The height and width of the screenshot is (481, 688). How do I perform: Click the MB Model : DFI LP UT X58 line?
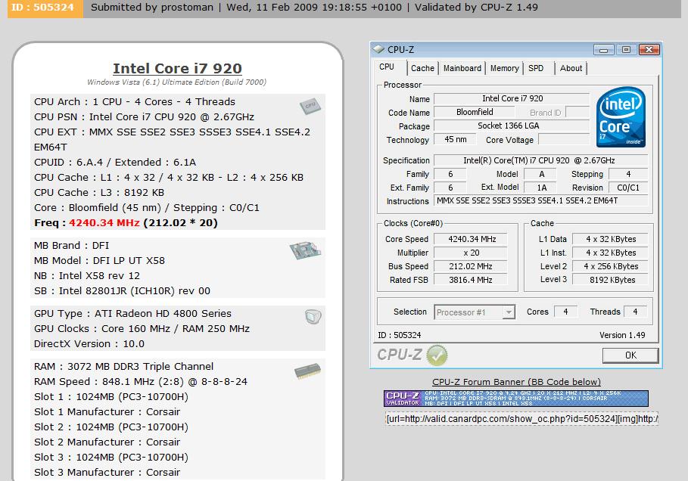point(100,260)
